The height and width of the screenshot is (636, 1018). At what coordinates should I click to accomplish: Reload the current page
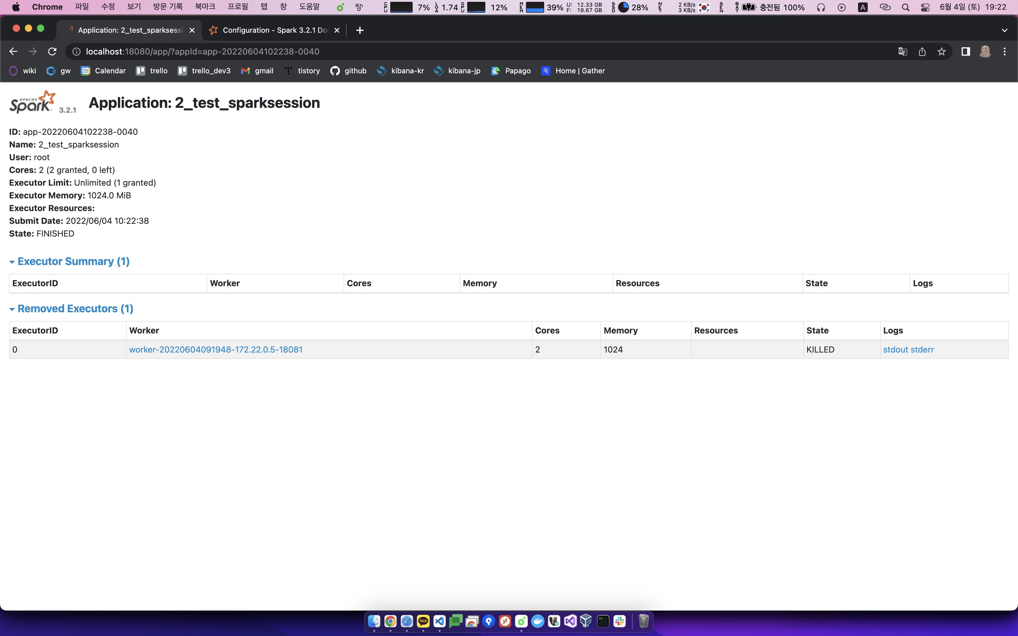pyautogui.click(x=52, y=51)
